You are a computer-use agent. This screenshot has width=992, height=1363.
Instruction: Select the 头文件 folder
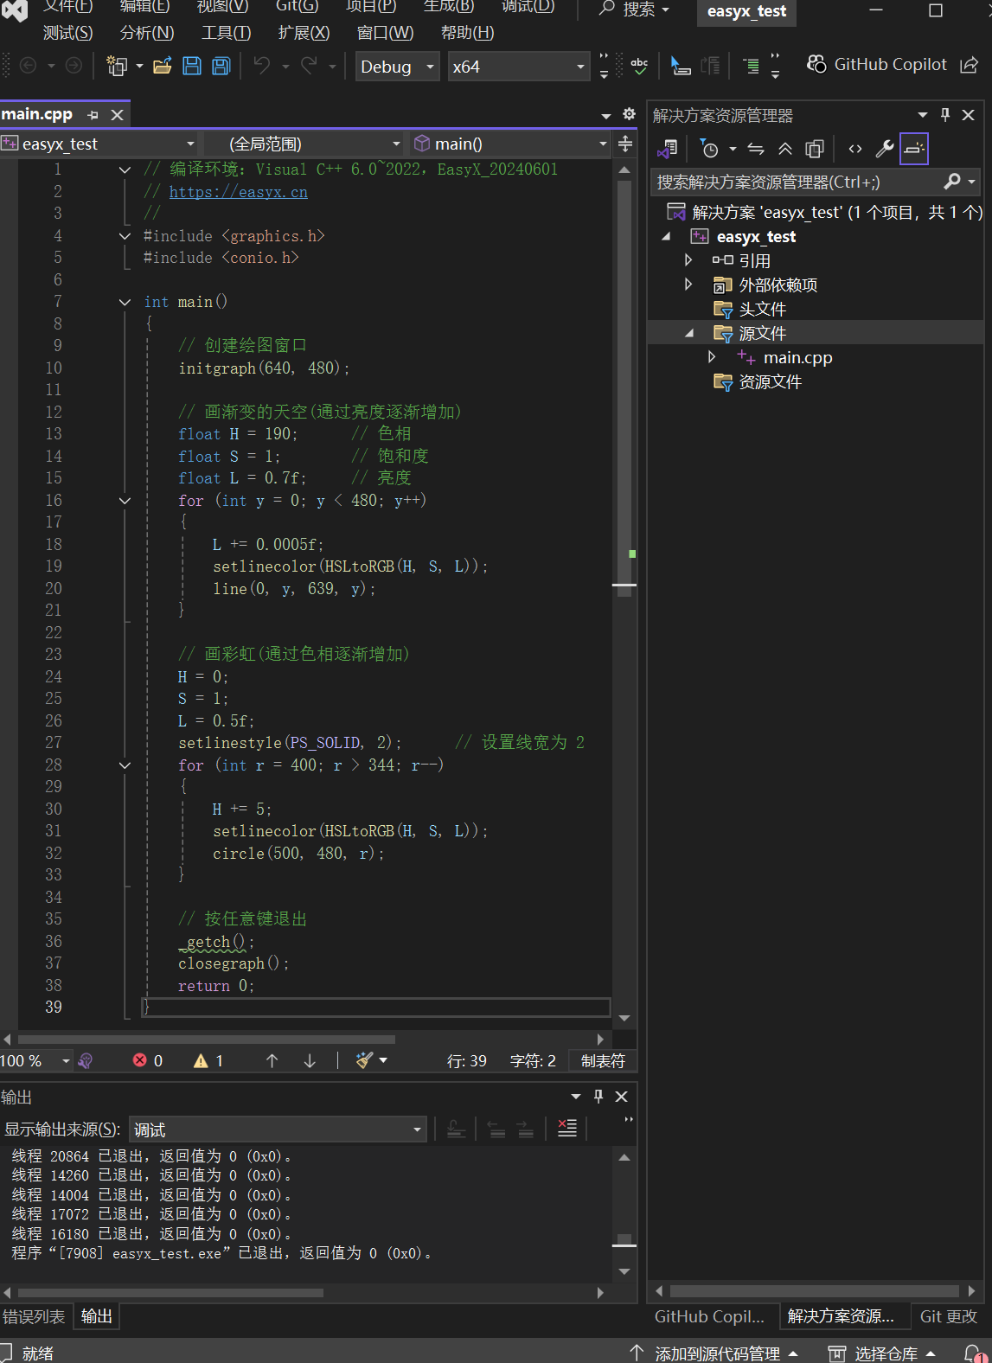pos(762,309)
